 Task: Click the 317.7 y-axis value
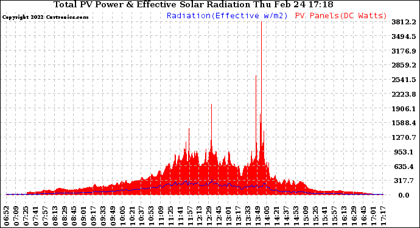404,181
